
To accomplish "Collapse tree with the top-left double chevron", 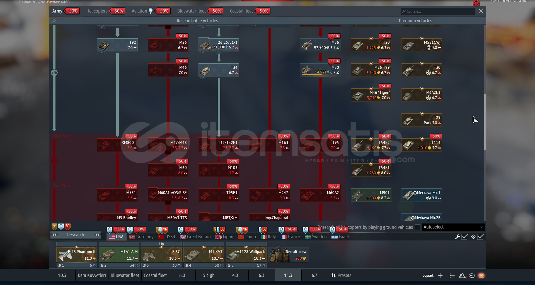I will (x=54, y=21).
